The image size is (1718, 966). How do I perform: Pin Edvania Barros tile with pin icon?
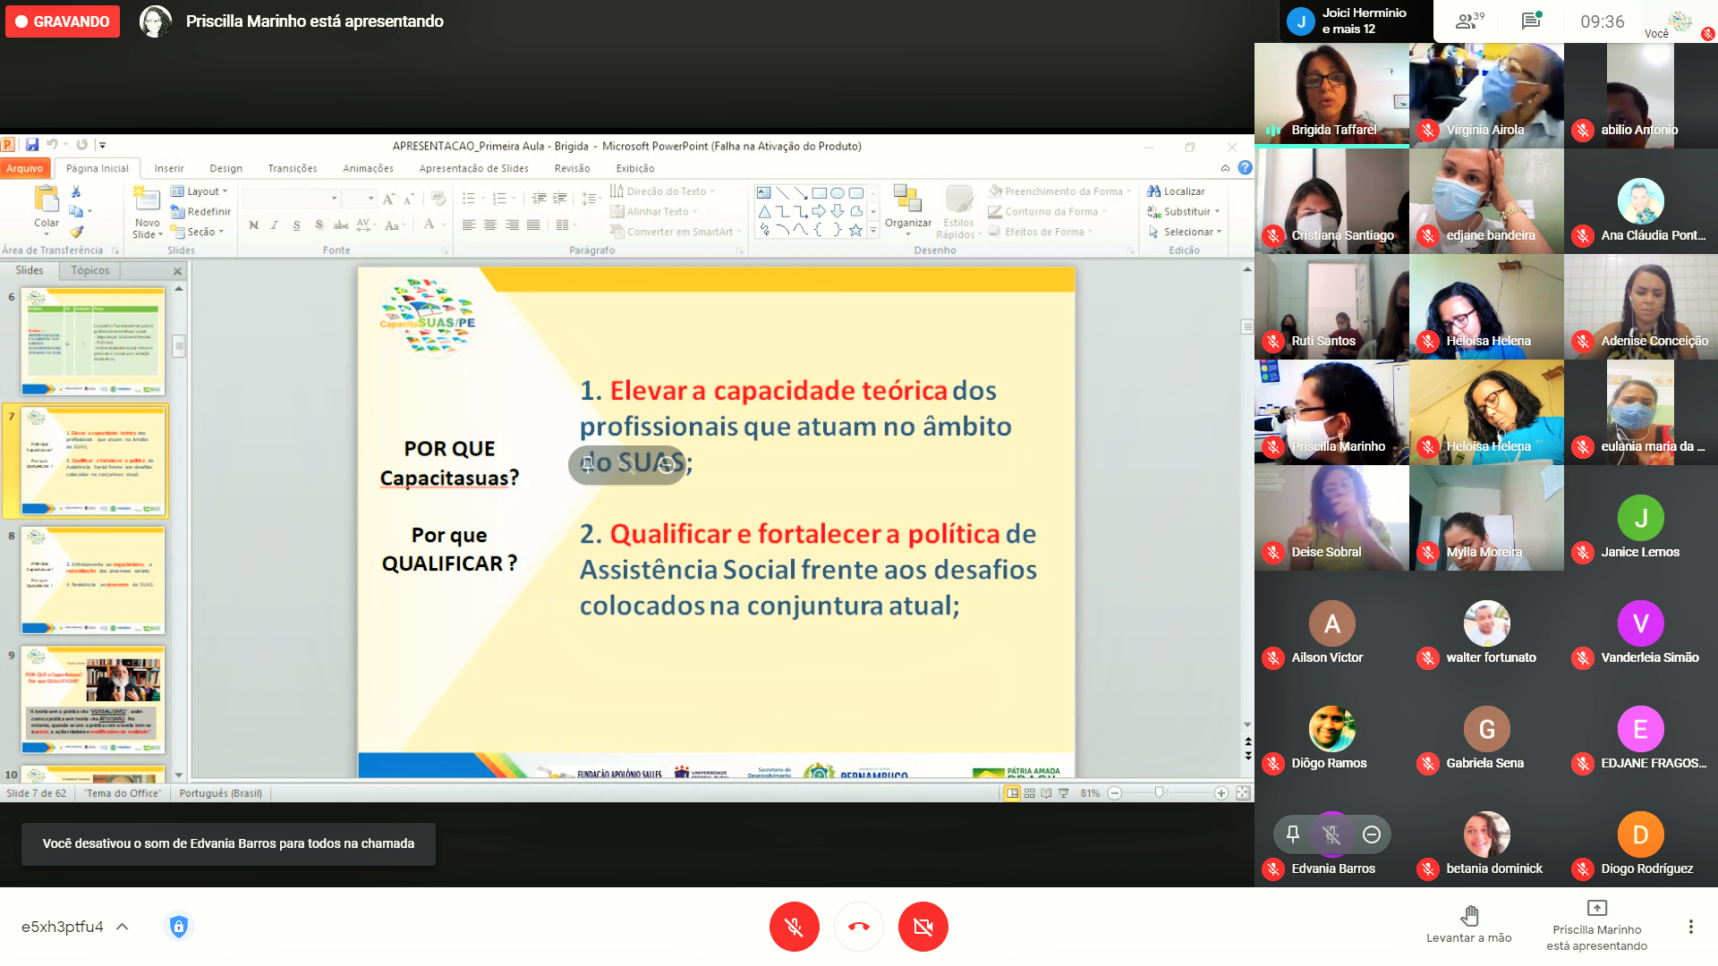tap(1292, 834)
